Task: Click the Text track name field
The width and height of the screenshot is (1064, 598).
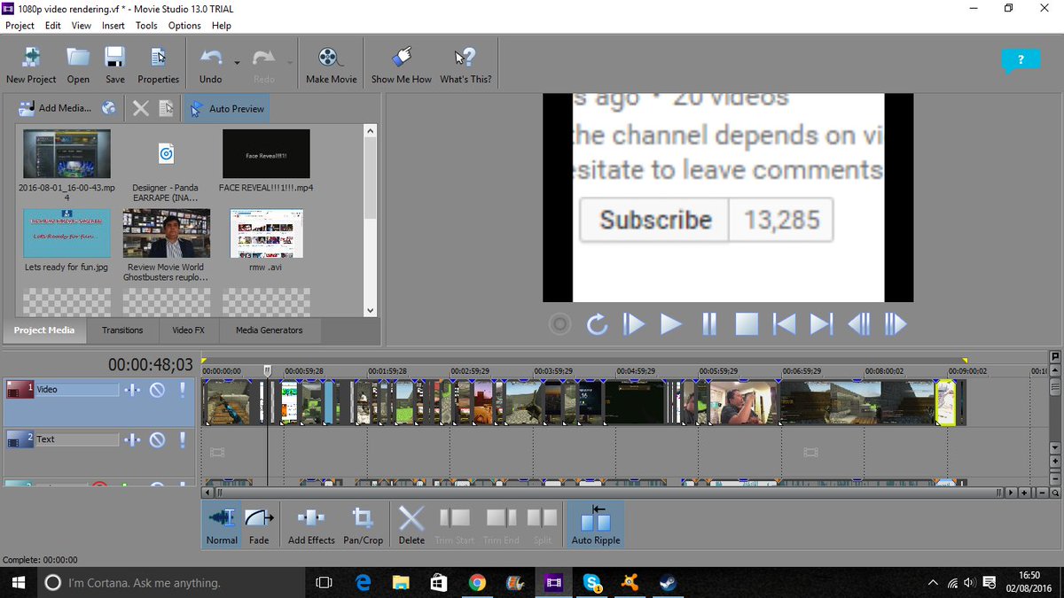Action: [x=76, y=439]
